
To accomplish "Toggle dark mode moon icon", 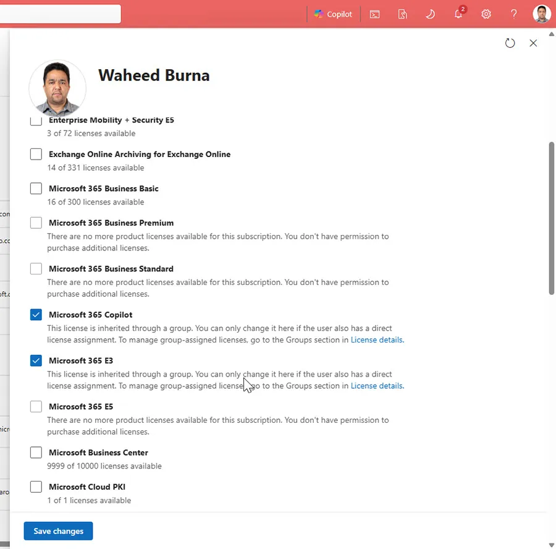I will pos(430,14).
